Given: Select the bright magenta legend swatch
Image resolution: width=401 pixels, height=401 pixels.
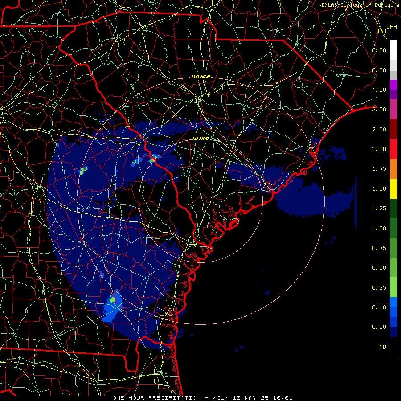Looking at the screenshot, I should point(393,85).
